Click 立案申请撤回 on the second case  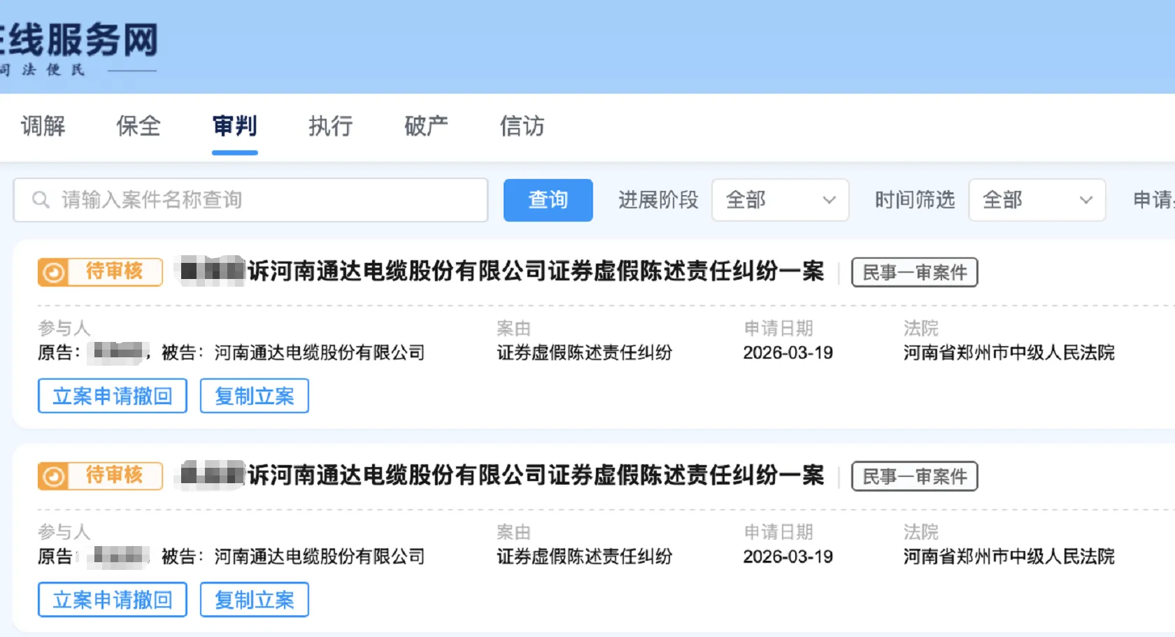[112, 599]
